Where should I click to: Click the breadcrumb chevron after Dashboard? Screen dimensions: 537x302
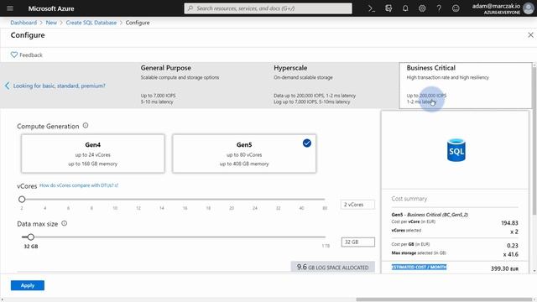[41, 23]
